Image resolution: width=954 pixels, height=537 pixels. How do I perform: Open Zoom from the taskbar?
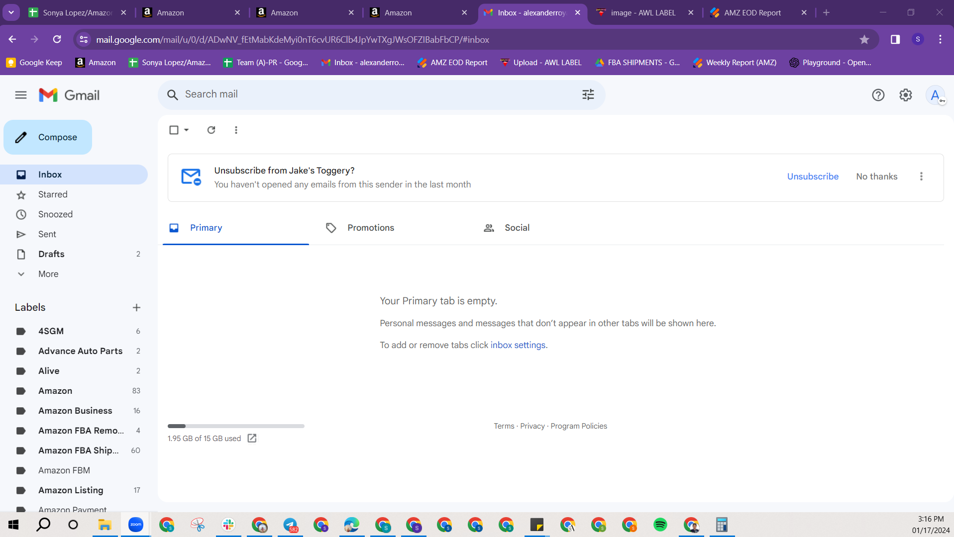click(x=135, y=525)
